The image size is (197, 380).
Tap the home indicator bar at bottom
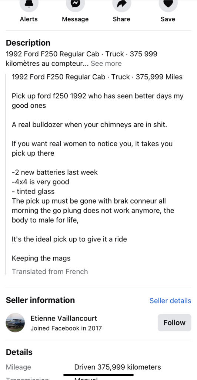pos(98,375)
